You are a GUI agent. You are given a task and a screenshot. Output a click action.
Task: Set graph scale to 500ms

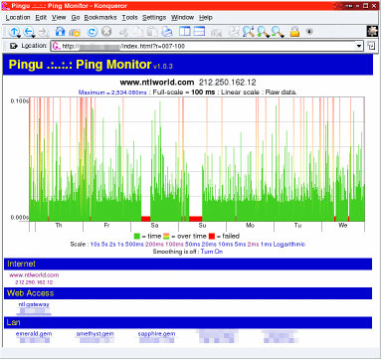click(134, 245)
